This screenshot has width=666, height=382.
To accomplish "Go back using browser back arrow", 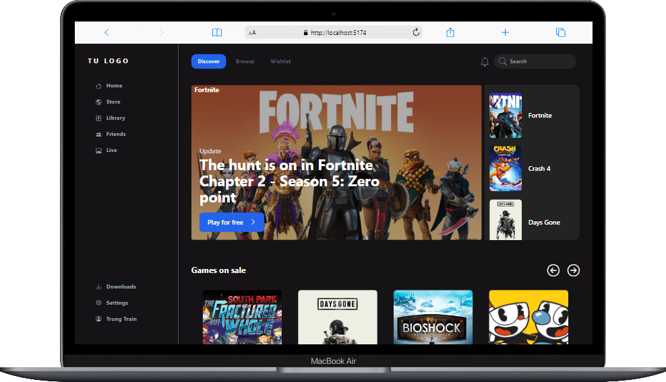I will pos(107,32).
